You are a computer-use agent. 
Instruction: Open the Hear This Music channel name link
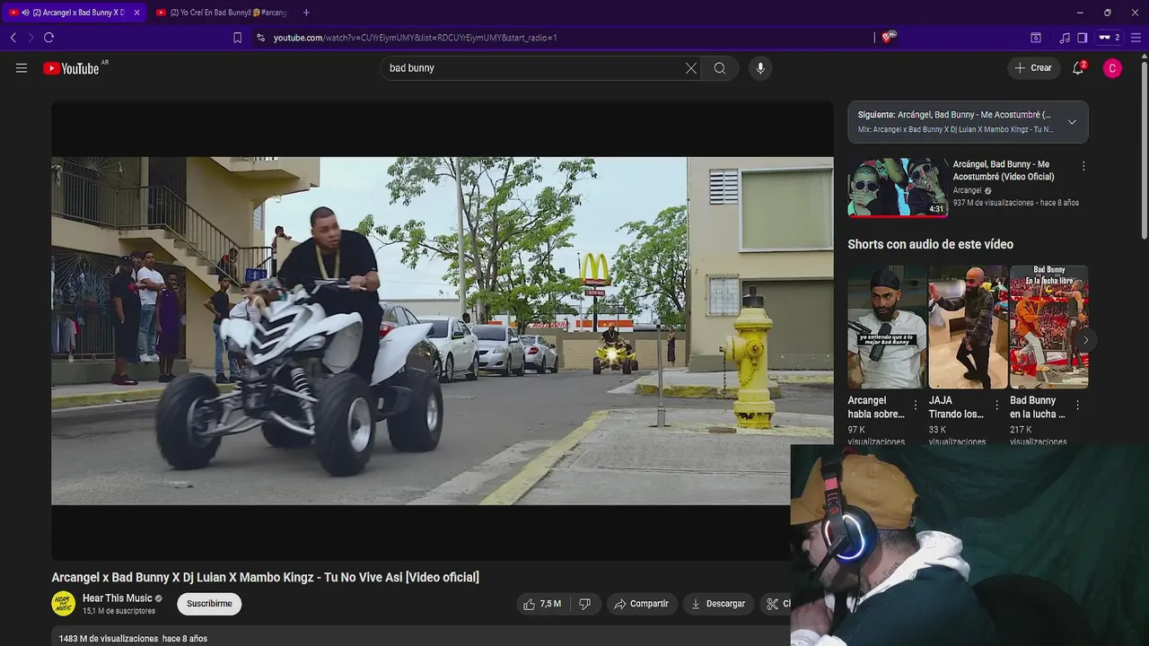[118, 598]
